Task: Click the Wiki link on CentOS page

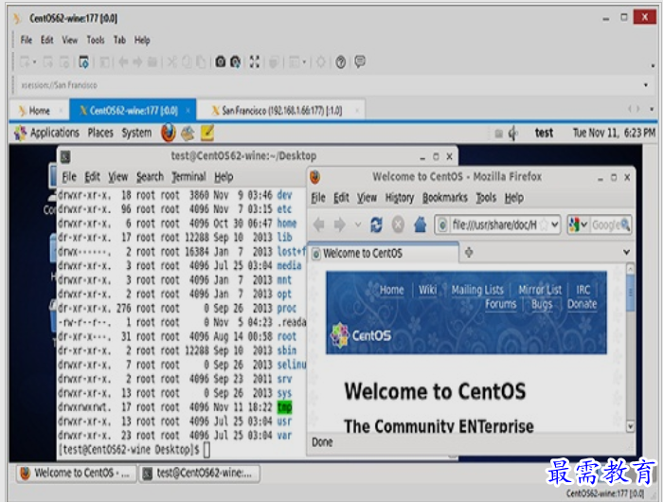Action: coord(427,290)
